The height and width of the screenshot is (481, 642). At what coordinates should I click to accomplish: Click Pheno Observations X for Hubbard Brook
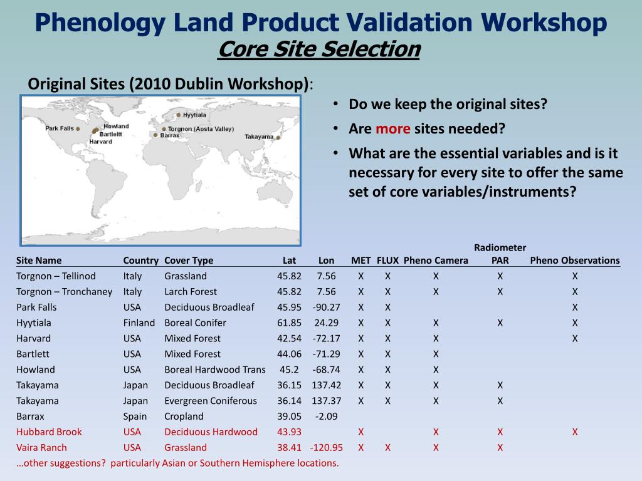click(x=575, y=432)
